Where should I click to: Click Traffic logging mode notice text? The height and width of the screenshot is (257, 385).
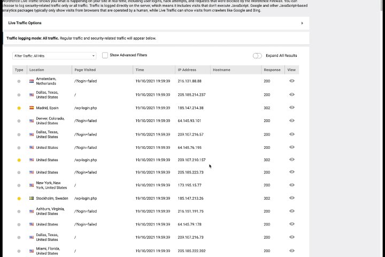coord(81,38)
